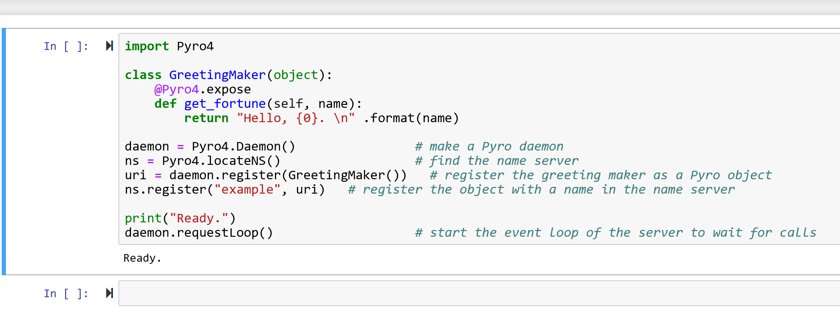Click the 'ns.register("example", uri)' code
The image size is (840, 323).
(225, 189)
